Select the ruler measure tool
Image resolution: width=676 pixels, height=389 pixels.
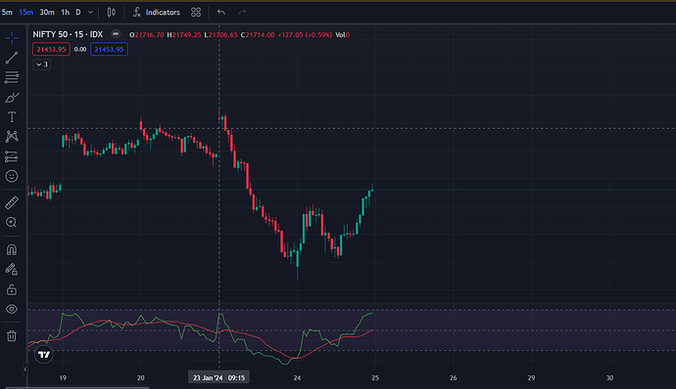click(x=12, y=202)
